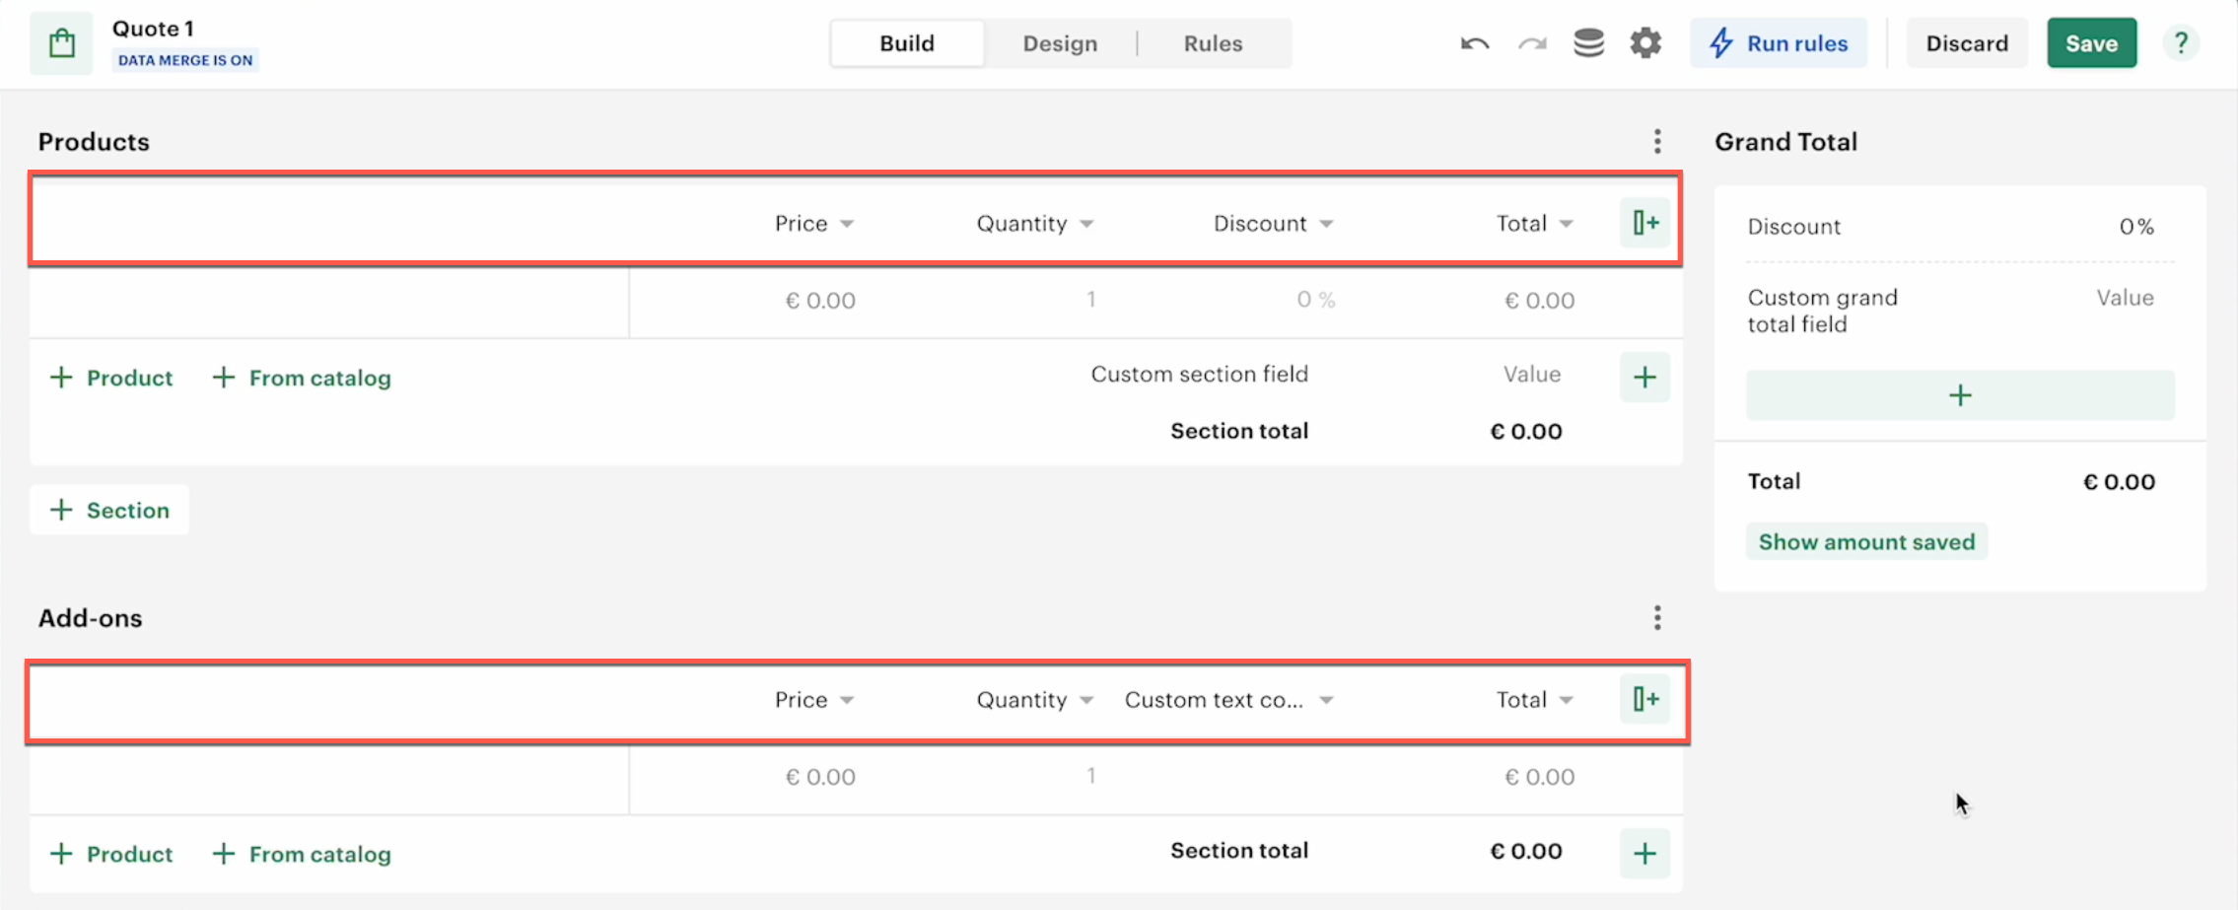Expand the Add-ons Quantity column dropdown
Image resolution: width=2238 pixels, height=910 pixels.
(x=1086, y=701)
